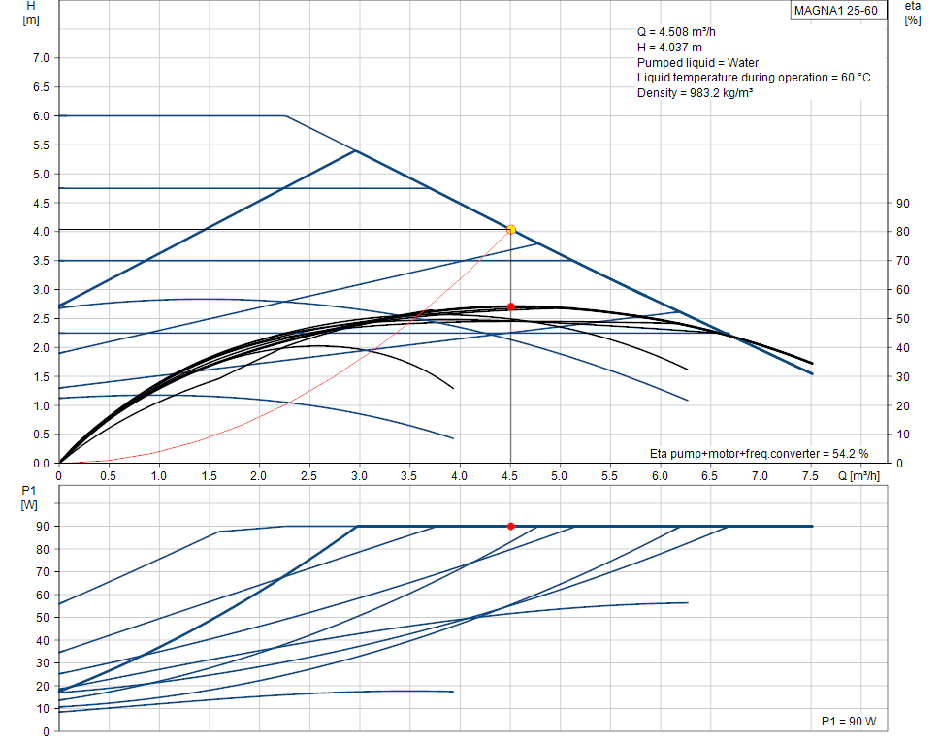
Task: Click the Eta pump+motor+freq.converter 54.2 % label
Action: pyautogui.click(x=761, y=453)
